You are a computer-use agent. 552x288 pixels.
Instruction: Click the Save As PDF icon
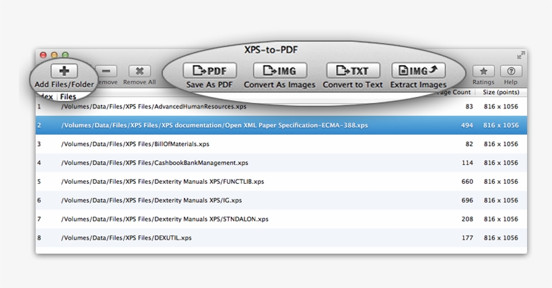coord(210,71)
